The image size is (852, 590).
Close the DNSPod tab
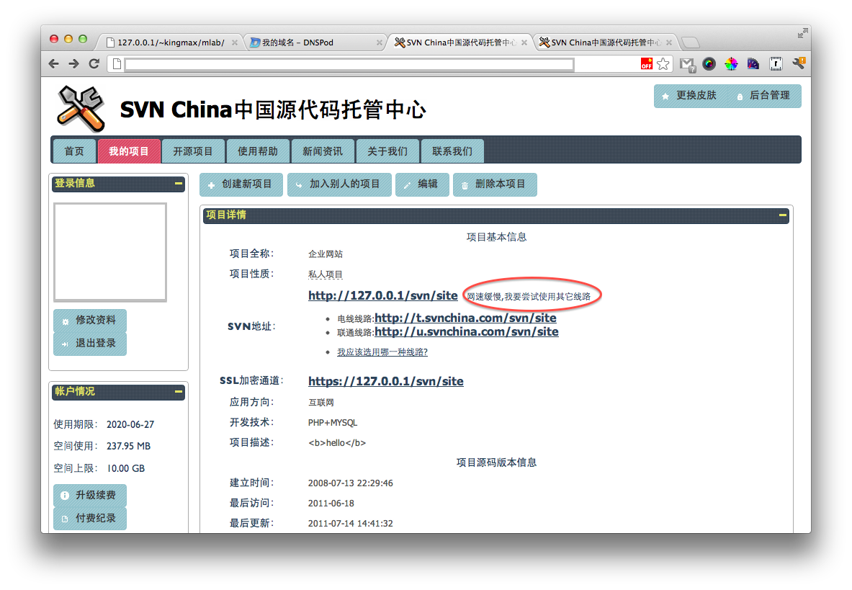380,43
